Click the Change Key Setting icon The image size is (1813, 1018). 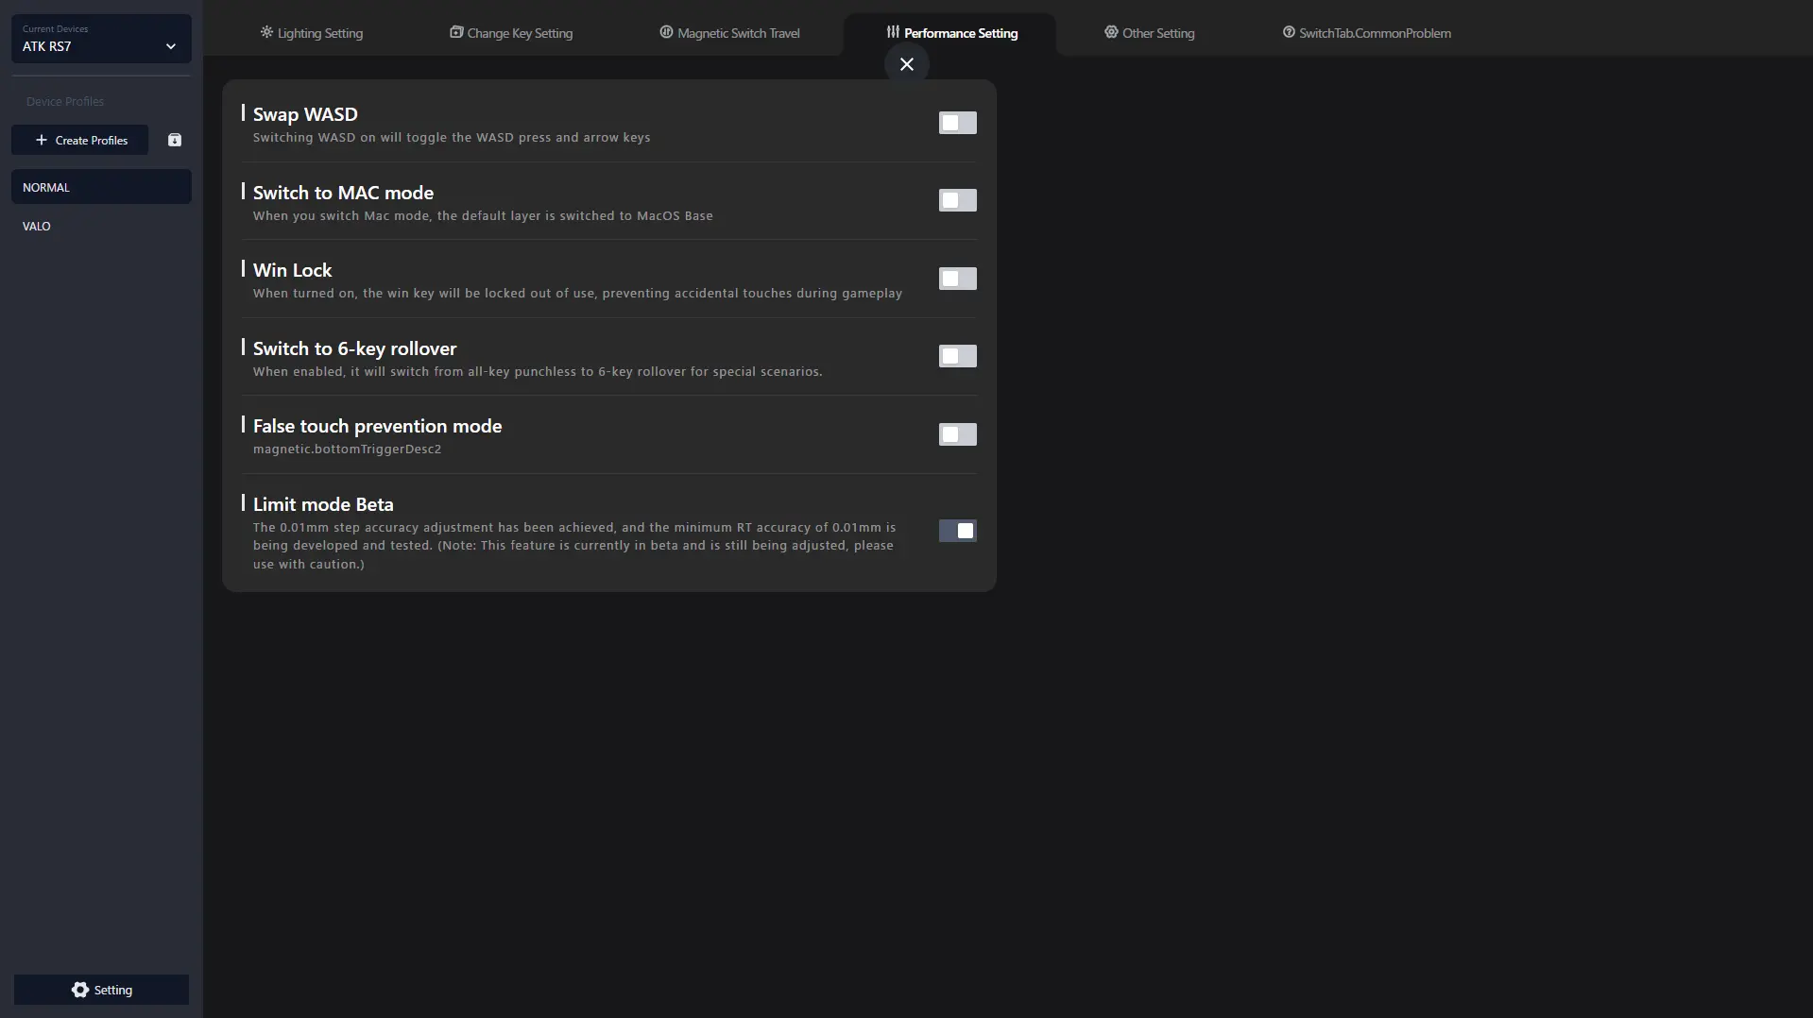(x=456, y=32)
